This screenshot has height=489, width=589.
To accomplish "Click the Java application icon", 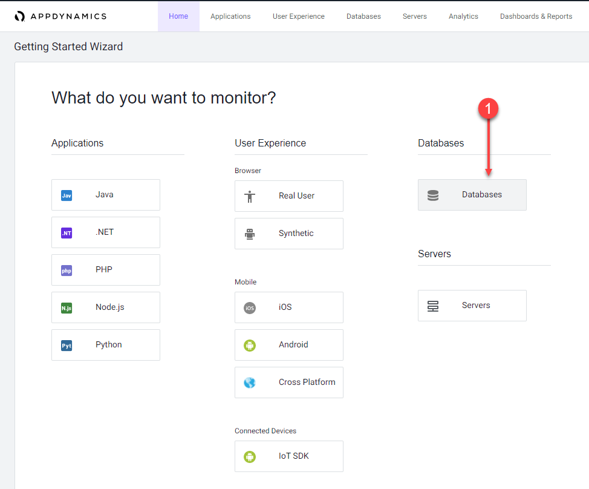I will click(67, 195).
